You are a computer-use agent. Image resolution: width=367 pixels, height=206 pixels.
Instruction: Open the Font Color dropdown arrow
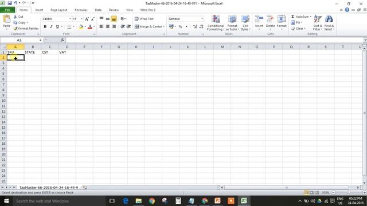tap(94, 27)
